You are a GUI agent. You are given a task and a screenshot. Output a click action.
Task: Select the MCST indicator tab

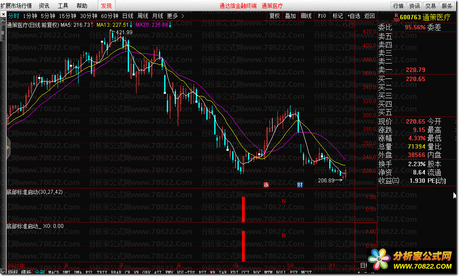(306, 272)
